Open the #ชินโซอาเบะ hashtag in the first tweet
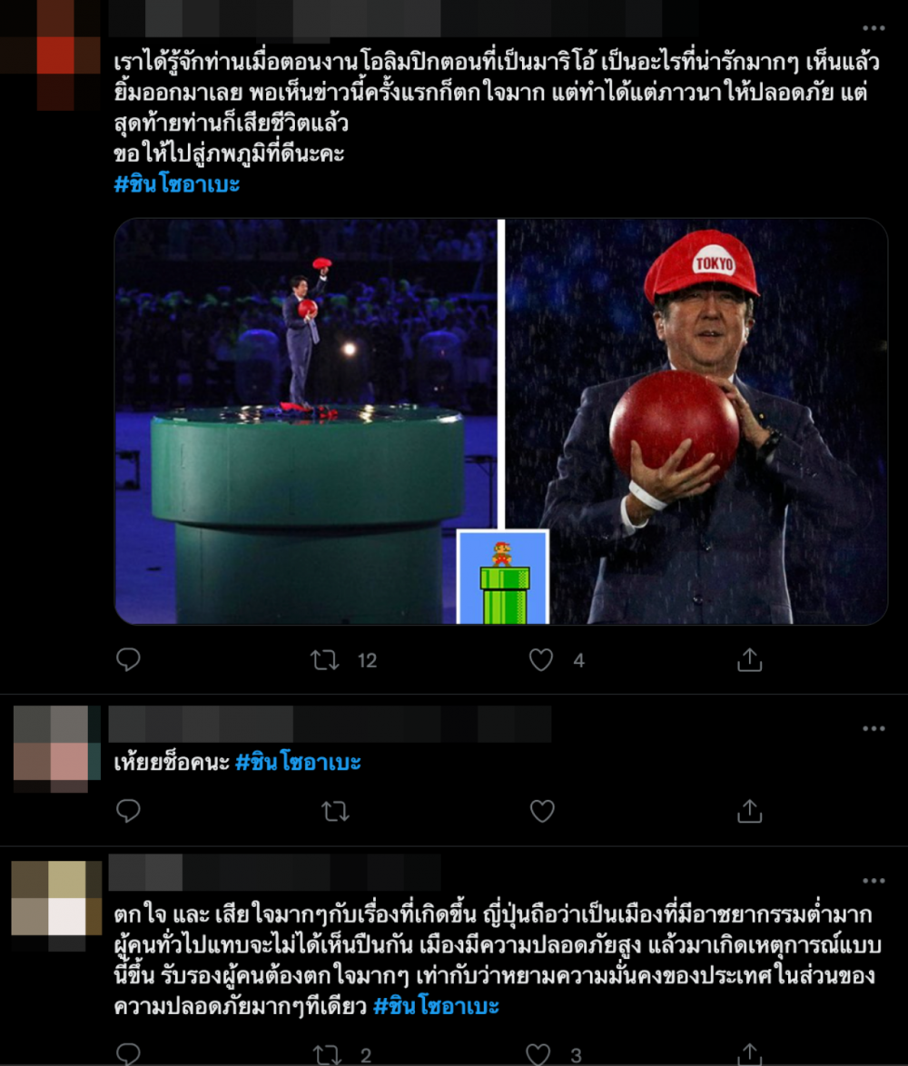Viewport: 908px width, 1066px height. [x=177, y=184]
